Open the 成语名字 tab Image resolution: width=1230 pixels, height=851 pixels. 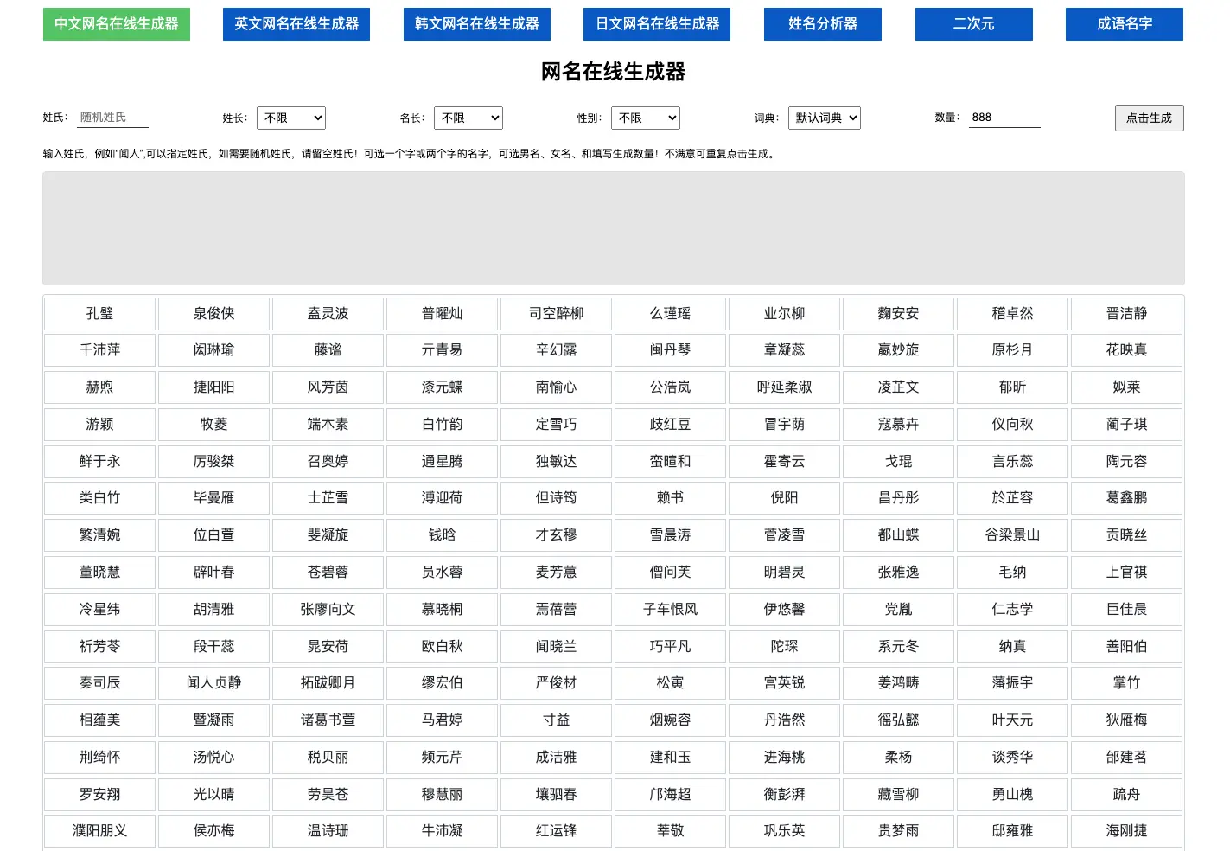click(1125, 24)
